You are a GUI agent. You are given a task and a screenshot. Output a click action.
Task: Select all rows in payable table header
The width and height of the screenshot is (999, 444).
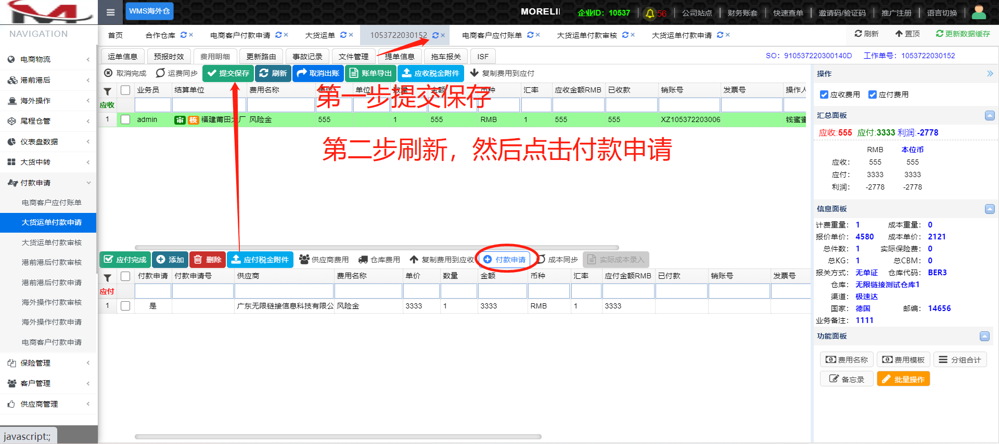(125, 276)
